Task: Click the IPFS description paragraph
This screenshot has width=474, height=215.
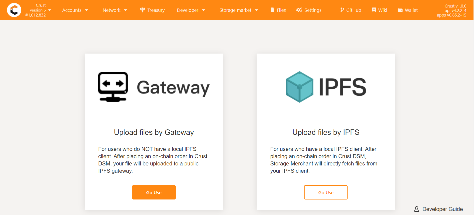Action: point(324,160)
